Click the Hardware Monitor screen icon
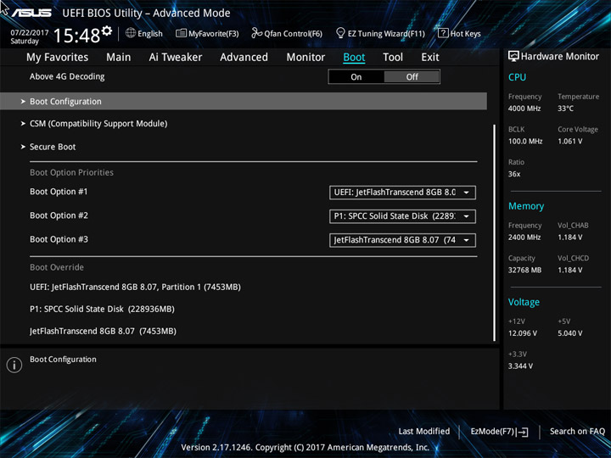This screenshot has width=611, height=458. click(x=513, y=57)
